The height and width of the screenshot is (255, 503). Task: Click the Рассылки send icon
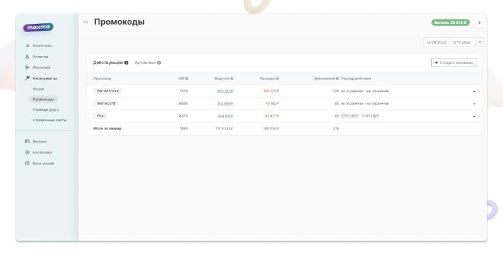tap(26, 67)
